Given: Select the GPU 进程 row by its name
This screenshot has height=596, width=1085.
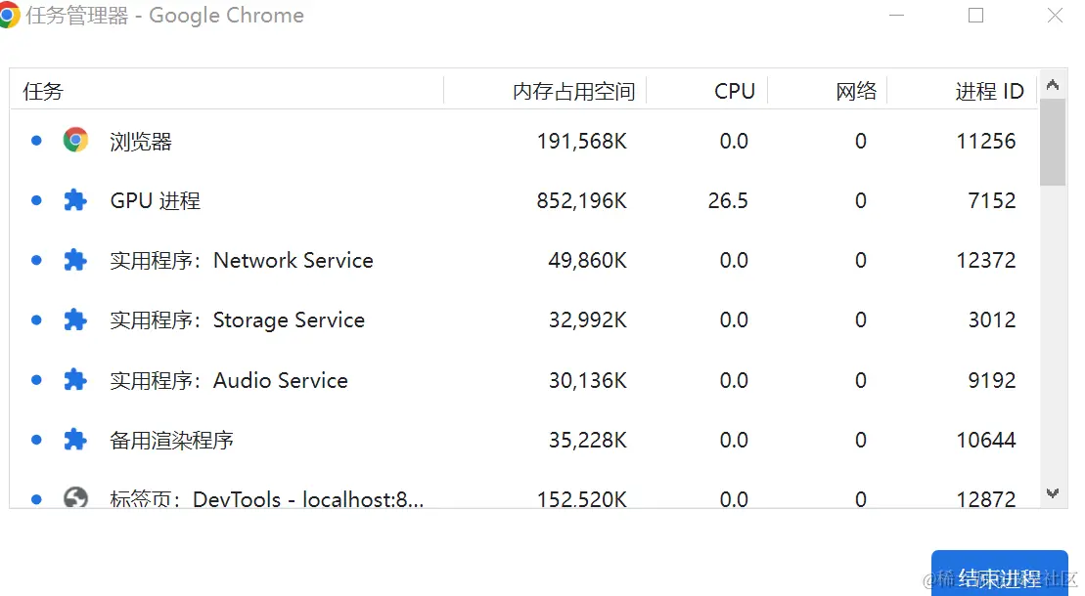Looking at the screenshot, I should [155, 200].
